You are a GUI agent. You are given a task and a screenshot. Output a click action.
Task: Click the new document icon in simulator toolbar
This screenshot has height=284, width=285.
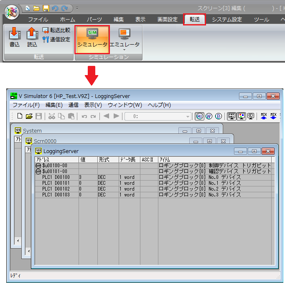(x=20, y=116)
